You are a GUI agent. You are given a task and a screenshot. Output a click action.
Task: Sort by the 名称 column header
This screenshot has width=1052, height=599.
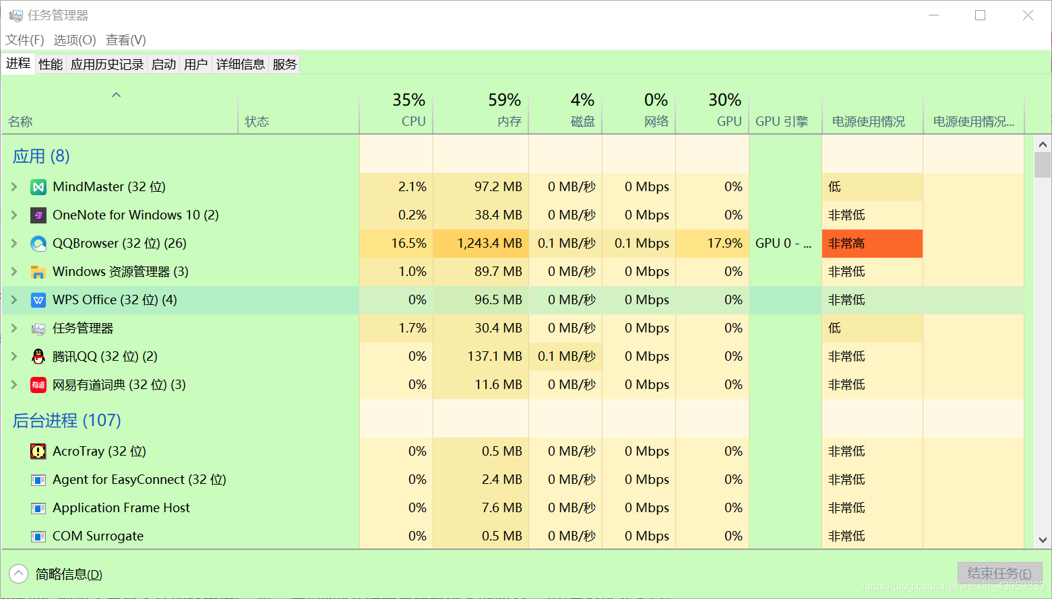tap(120, 111)
